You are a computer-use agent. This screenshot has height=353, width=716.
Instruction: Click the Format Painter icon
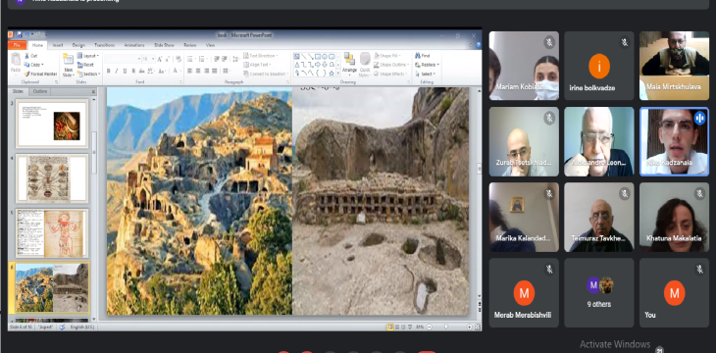tap(26, 74)
